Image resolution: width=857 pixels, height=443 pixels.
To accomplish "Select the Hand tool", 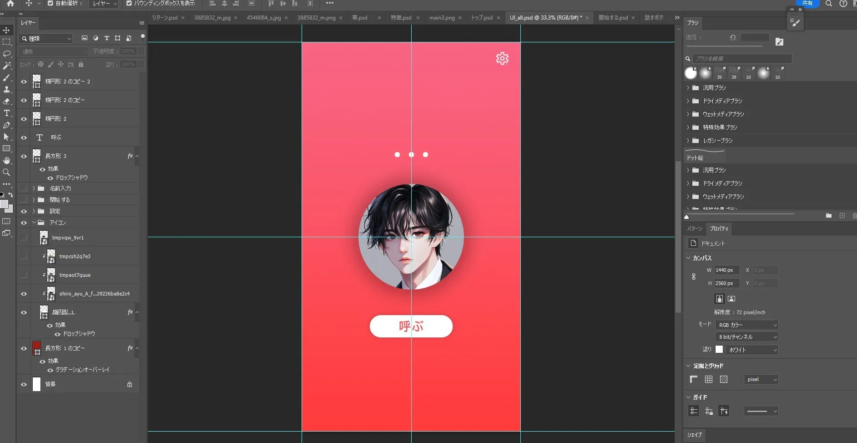I will 6,160.
